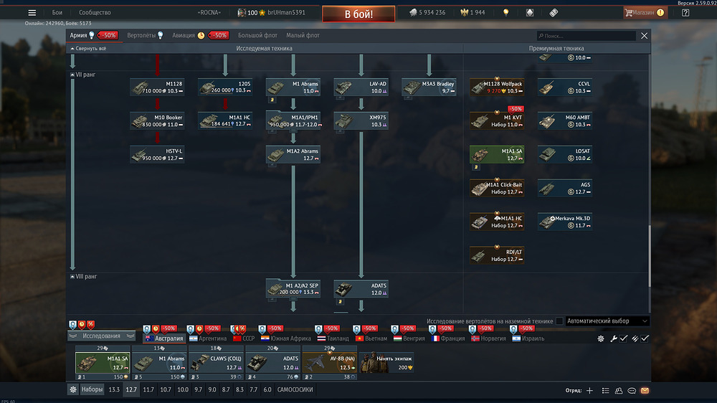This screenshot has width=717, height=403.
Task: Select premium LOSAT card
Action: (x=565, y=155)
